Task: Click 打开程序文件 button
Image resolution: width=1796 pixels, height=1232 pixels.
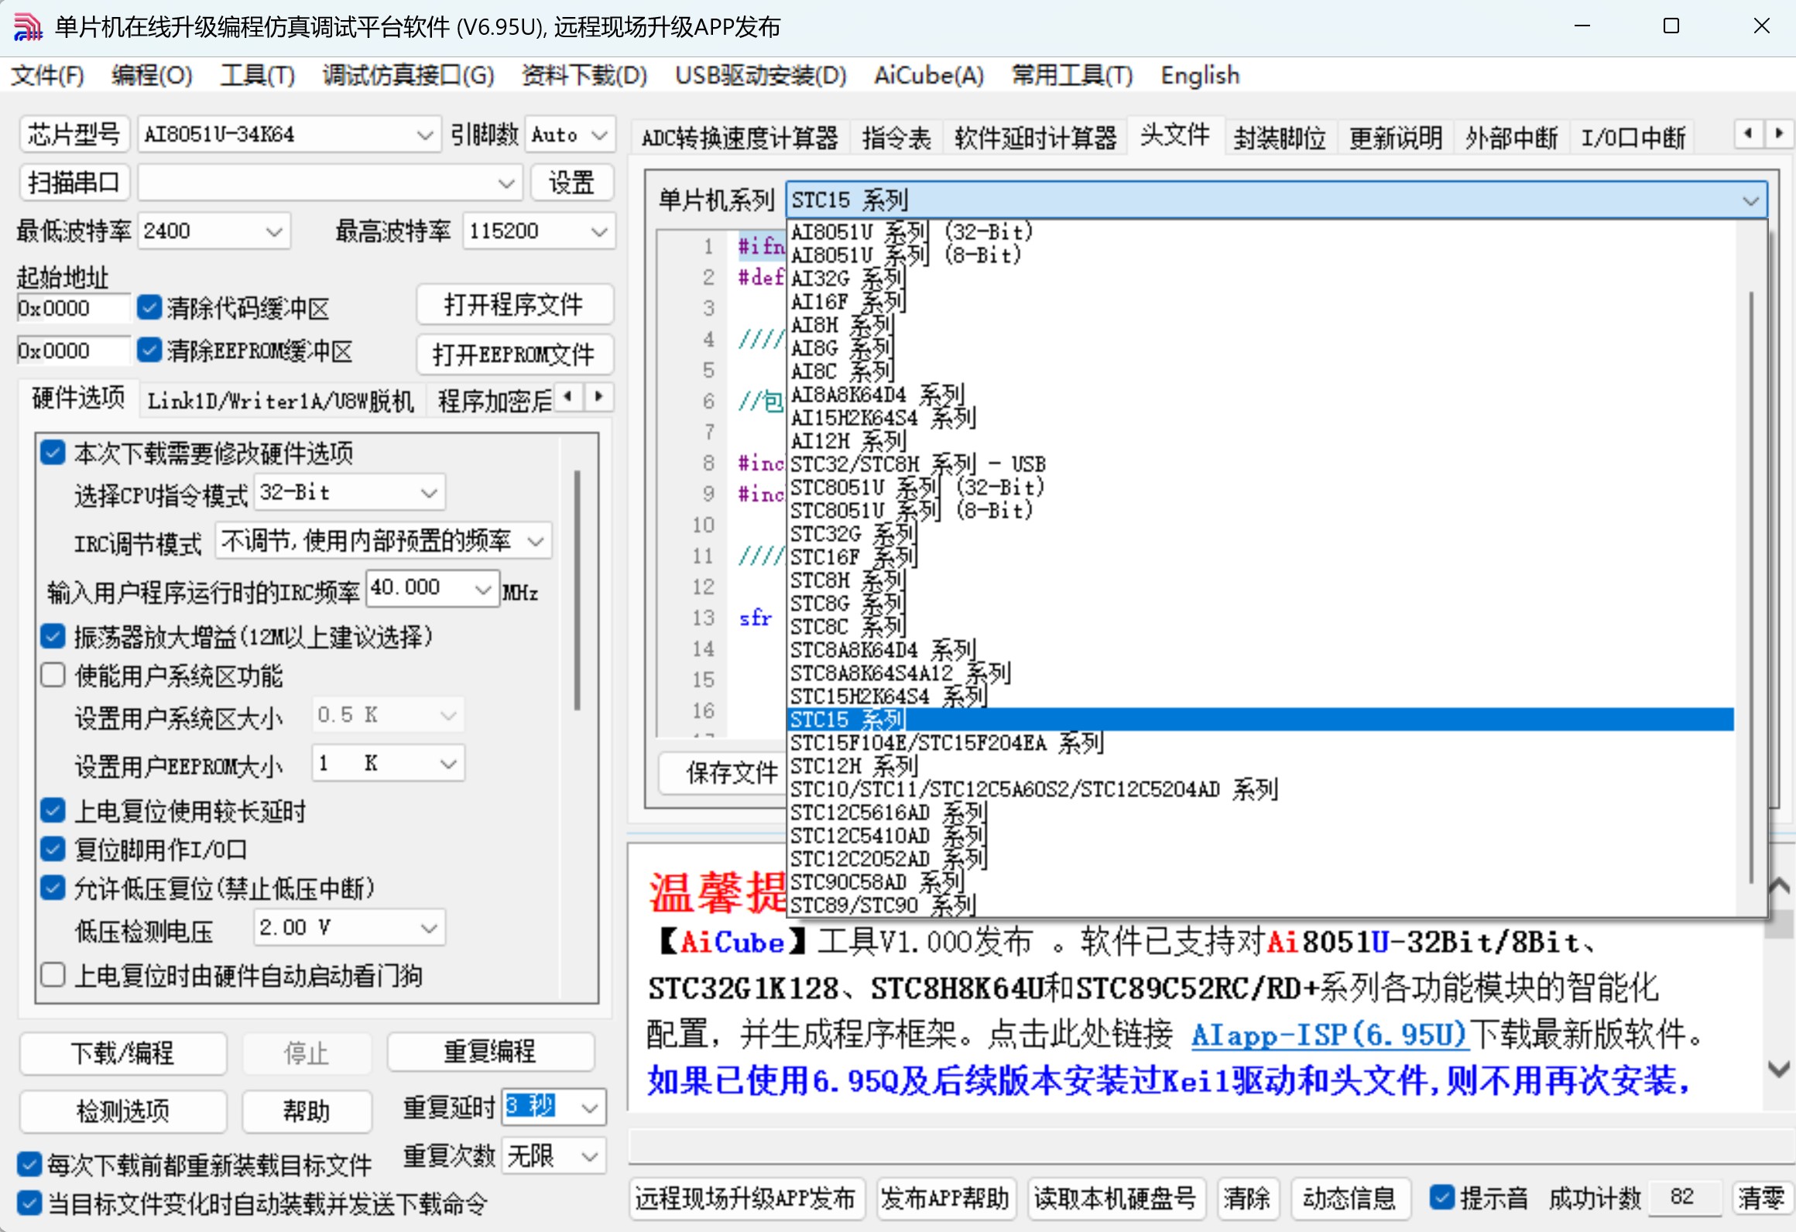Action: [514, 304]
